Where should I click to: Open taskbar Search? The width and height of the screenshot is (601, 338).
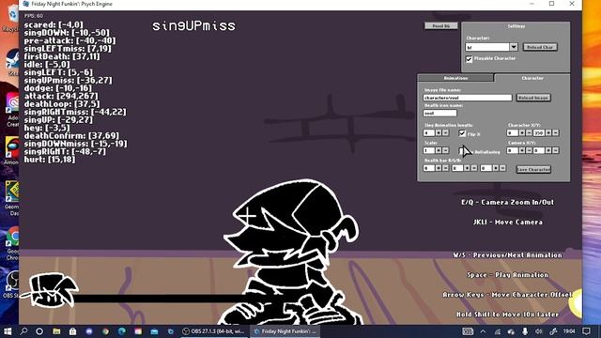pos(23,331)
